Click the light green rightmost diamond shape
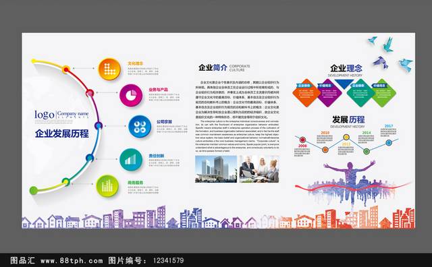This screenshot has height=267, width=432. [x=382, y=93]
